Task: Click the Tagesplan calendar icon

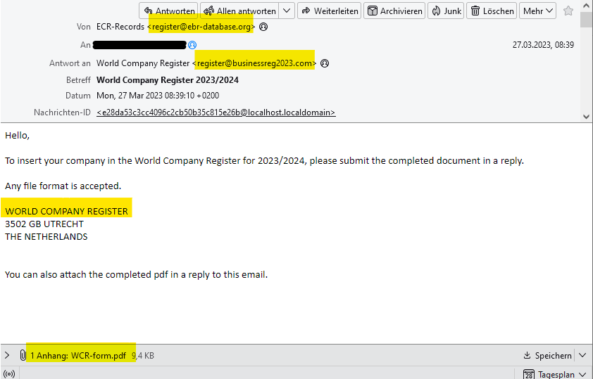Action: pos(529,374)
